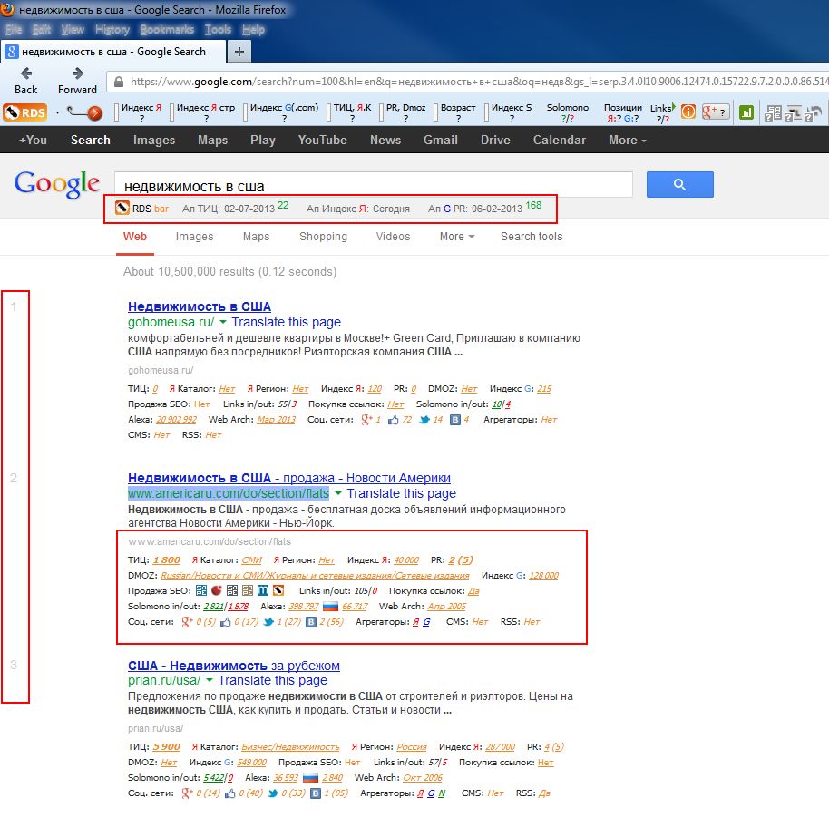Click into the Google search query field

pyautogui.click(x=372, y=186)
